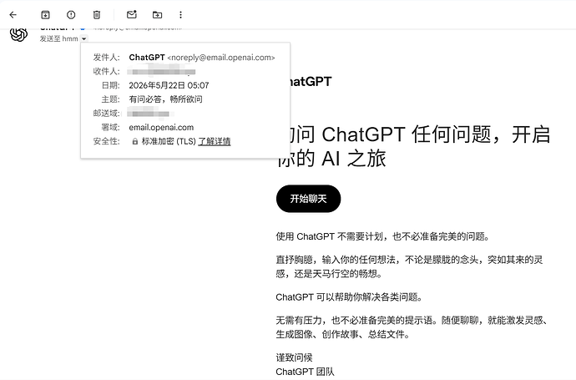
Task: Archive this email
Action: [45, 15]
